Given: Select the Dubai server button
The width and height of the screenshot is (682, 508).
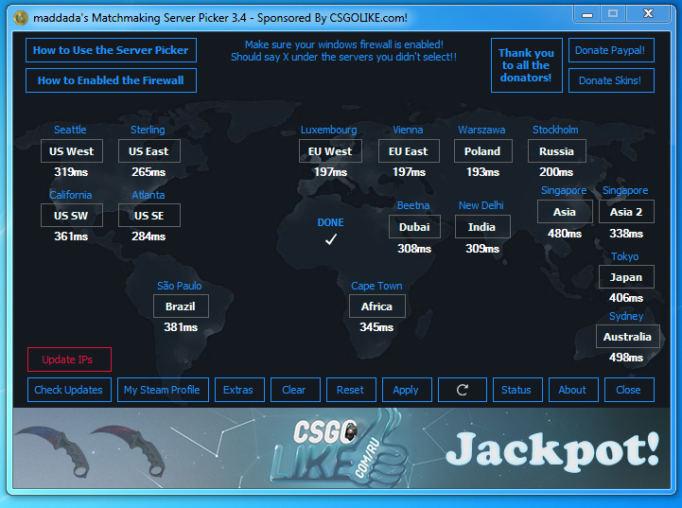Looking at the screenshot, I should [414, 227].
